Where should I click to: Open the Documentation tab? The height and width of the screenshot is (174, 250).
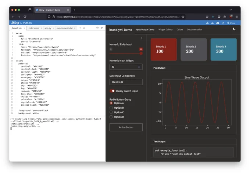pyautogui.click(x=195, y=30)
